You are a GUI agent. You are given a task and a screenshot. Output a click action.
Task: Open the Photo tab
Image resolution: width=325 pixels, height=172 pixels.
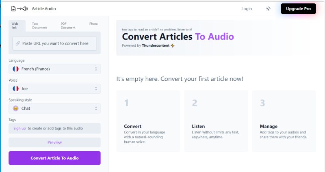[x=93, y=24]
